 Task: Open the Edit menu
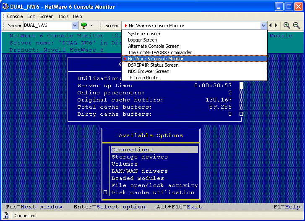tap(31, 16)
